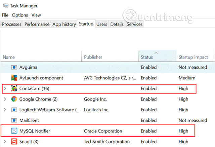The width and height of the screenshot is (215, 147).
Task: Switch to the Performance tab
Action: 37,24
